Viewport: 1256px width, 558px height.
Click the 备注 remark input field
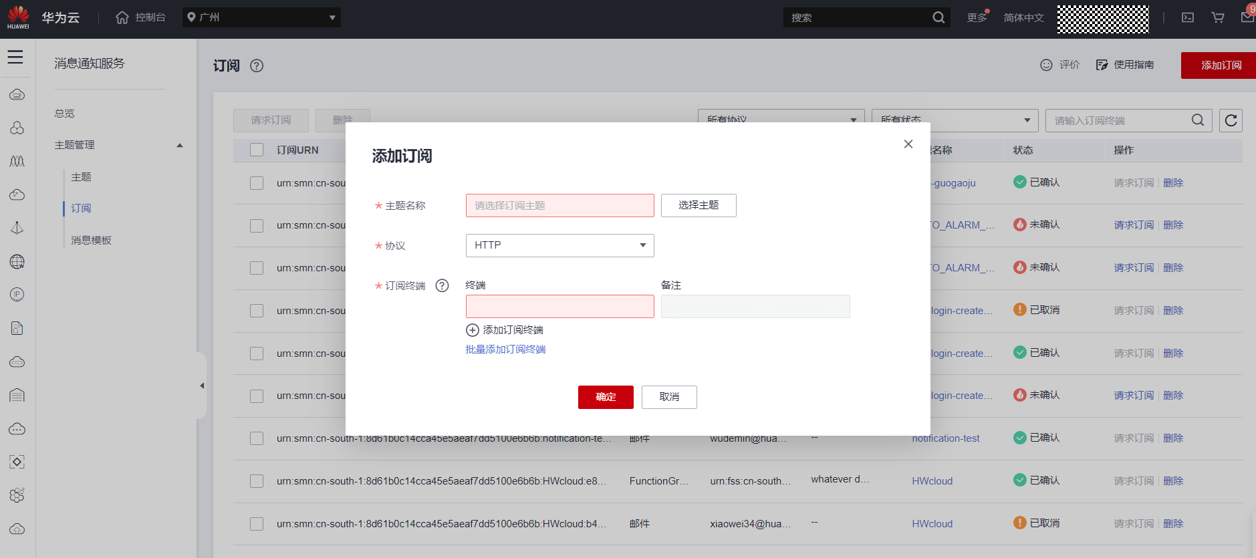755,306
